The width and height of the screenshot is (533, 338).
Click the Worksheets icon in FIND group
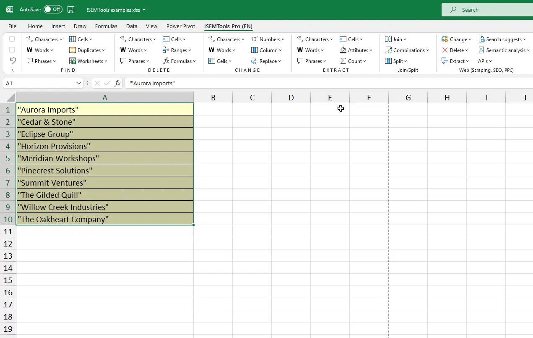pos(73,61)
